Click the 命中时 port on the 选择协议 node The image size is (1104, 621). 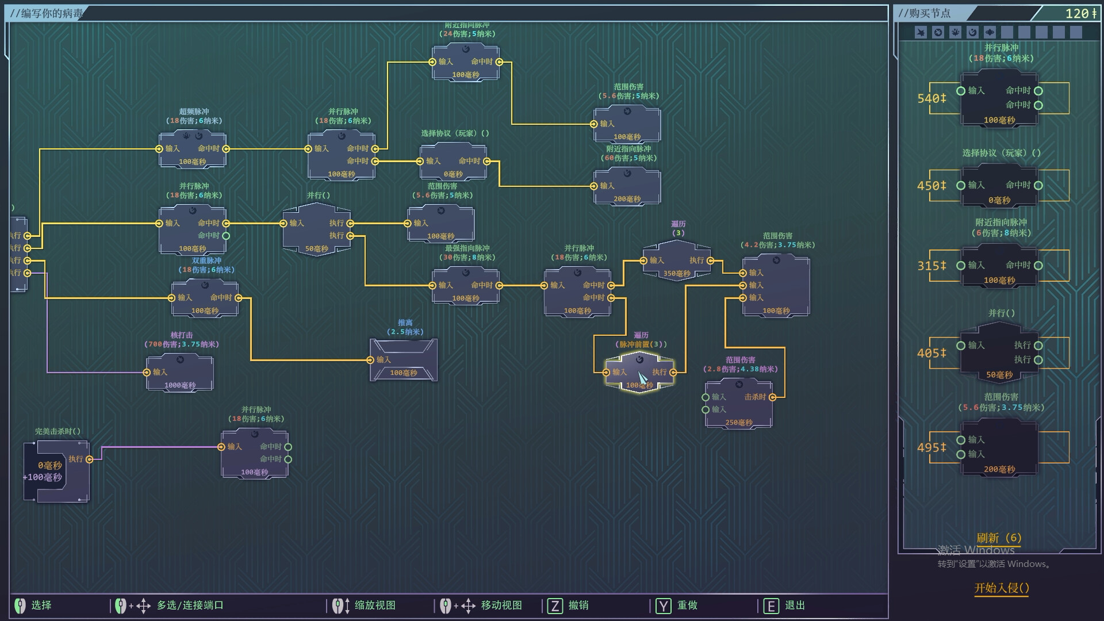[487, 162]
